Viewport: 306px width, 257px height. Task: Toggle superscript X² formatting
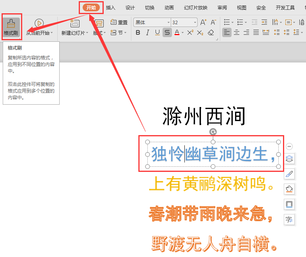[x=190, y=32]
